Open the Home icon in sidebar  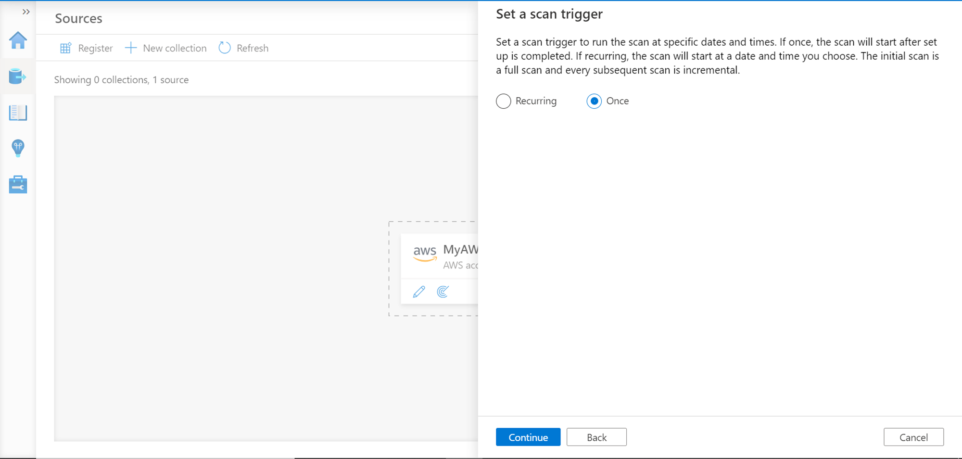pyautogui.click(x=18, y=40)
